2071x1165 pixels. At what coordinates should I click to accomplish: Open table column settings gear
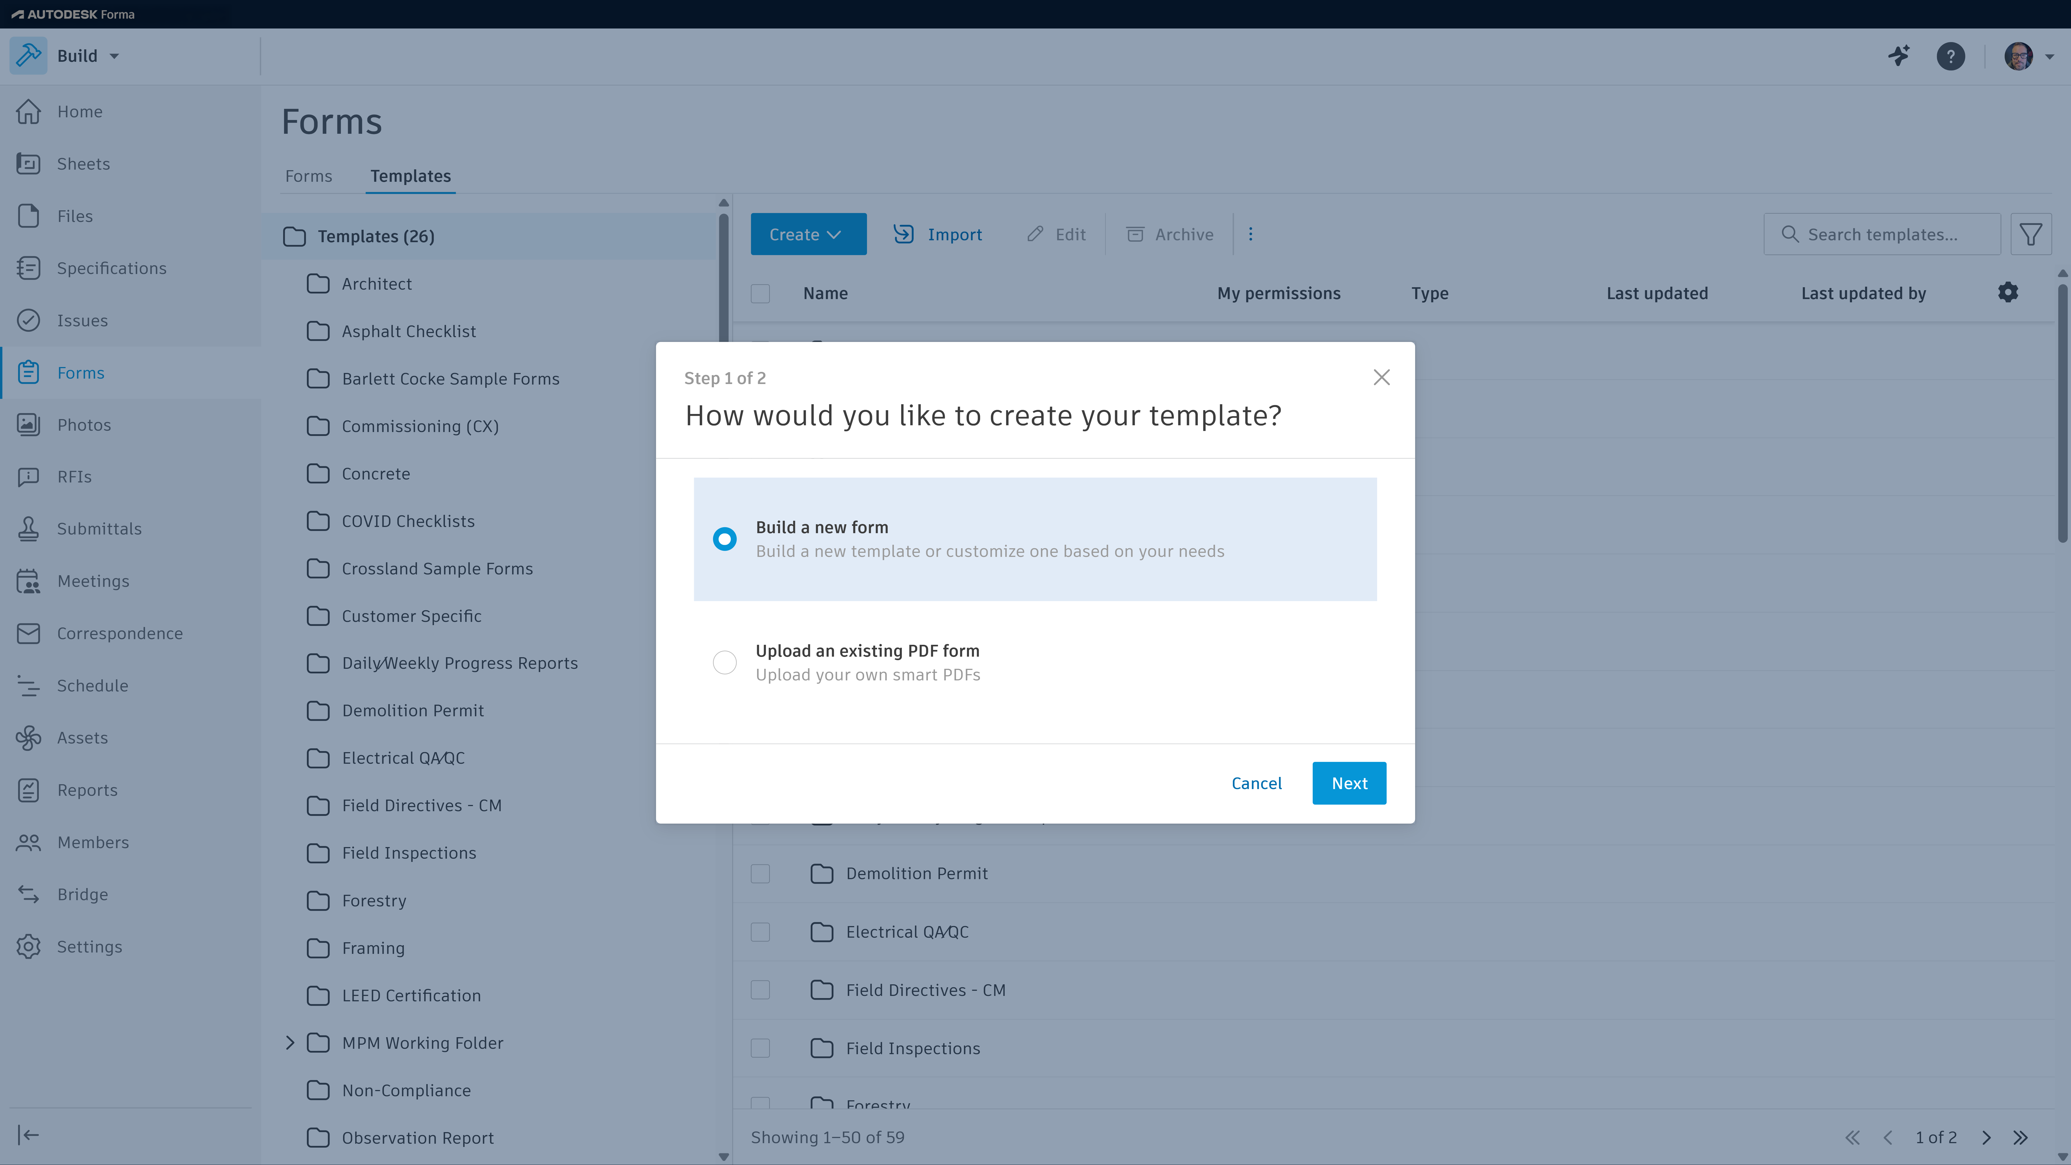point(2007,293)
